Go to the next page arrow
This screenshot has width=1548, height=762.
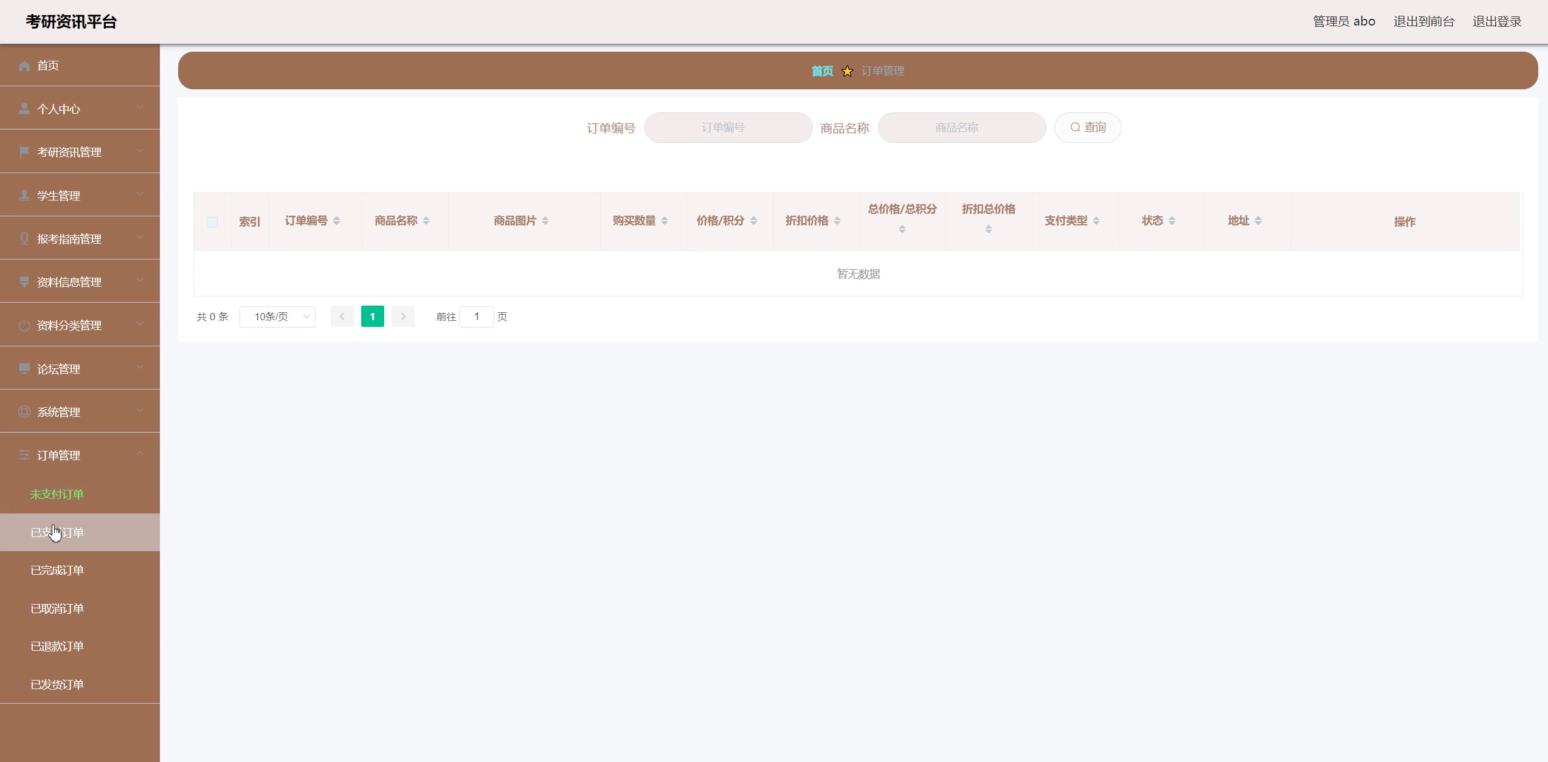[x=403, y=317]
